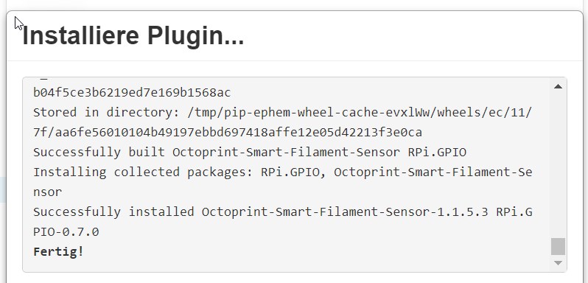This screenshot has width=588, height=283.
Task: Click the 'Installiere Plugin...' dialog heading
Action: pyautogui.click(x=133, y=35)
